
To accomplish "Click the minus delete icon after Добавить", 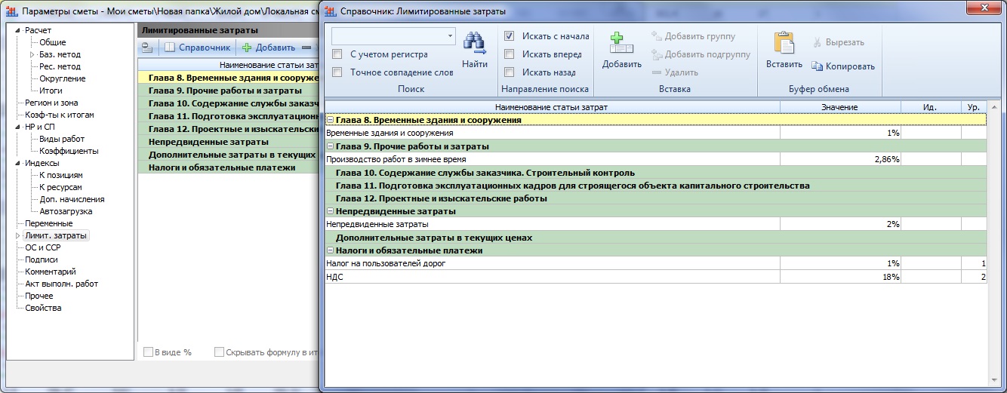I will coord(306,48).
